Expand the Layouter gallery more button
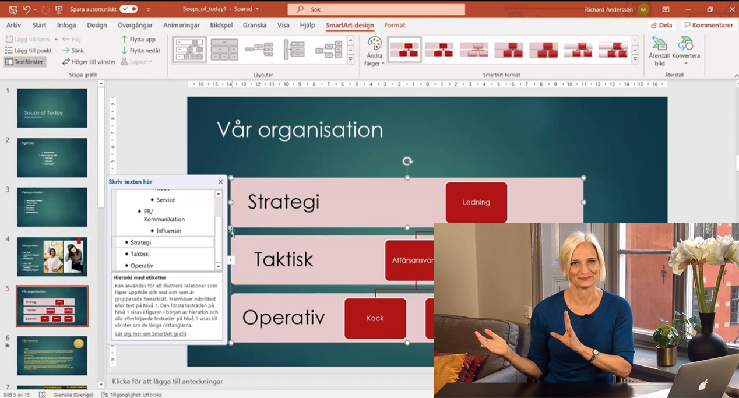The height and width of the screenshot is (398, 739). click(x=350, y=59)
